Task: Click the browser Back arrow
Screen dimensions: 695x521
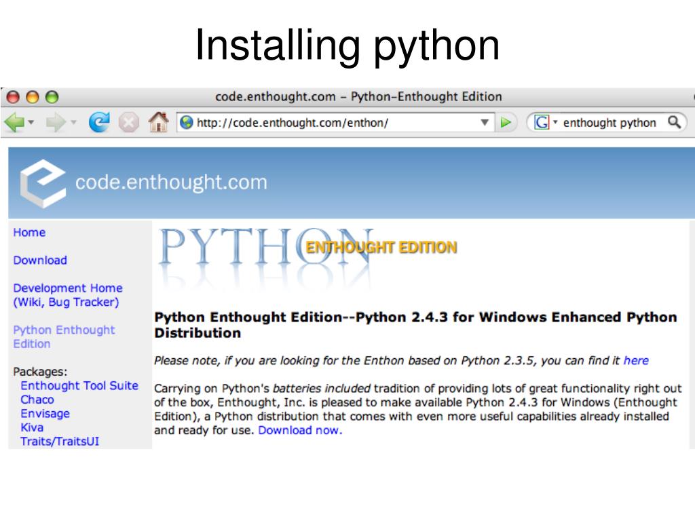Action: click(14, 122)
